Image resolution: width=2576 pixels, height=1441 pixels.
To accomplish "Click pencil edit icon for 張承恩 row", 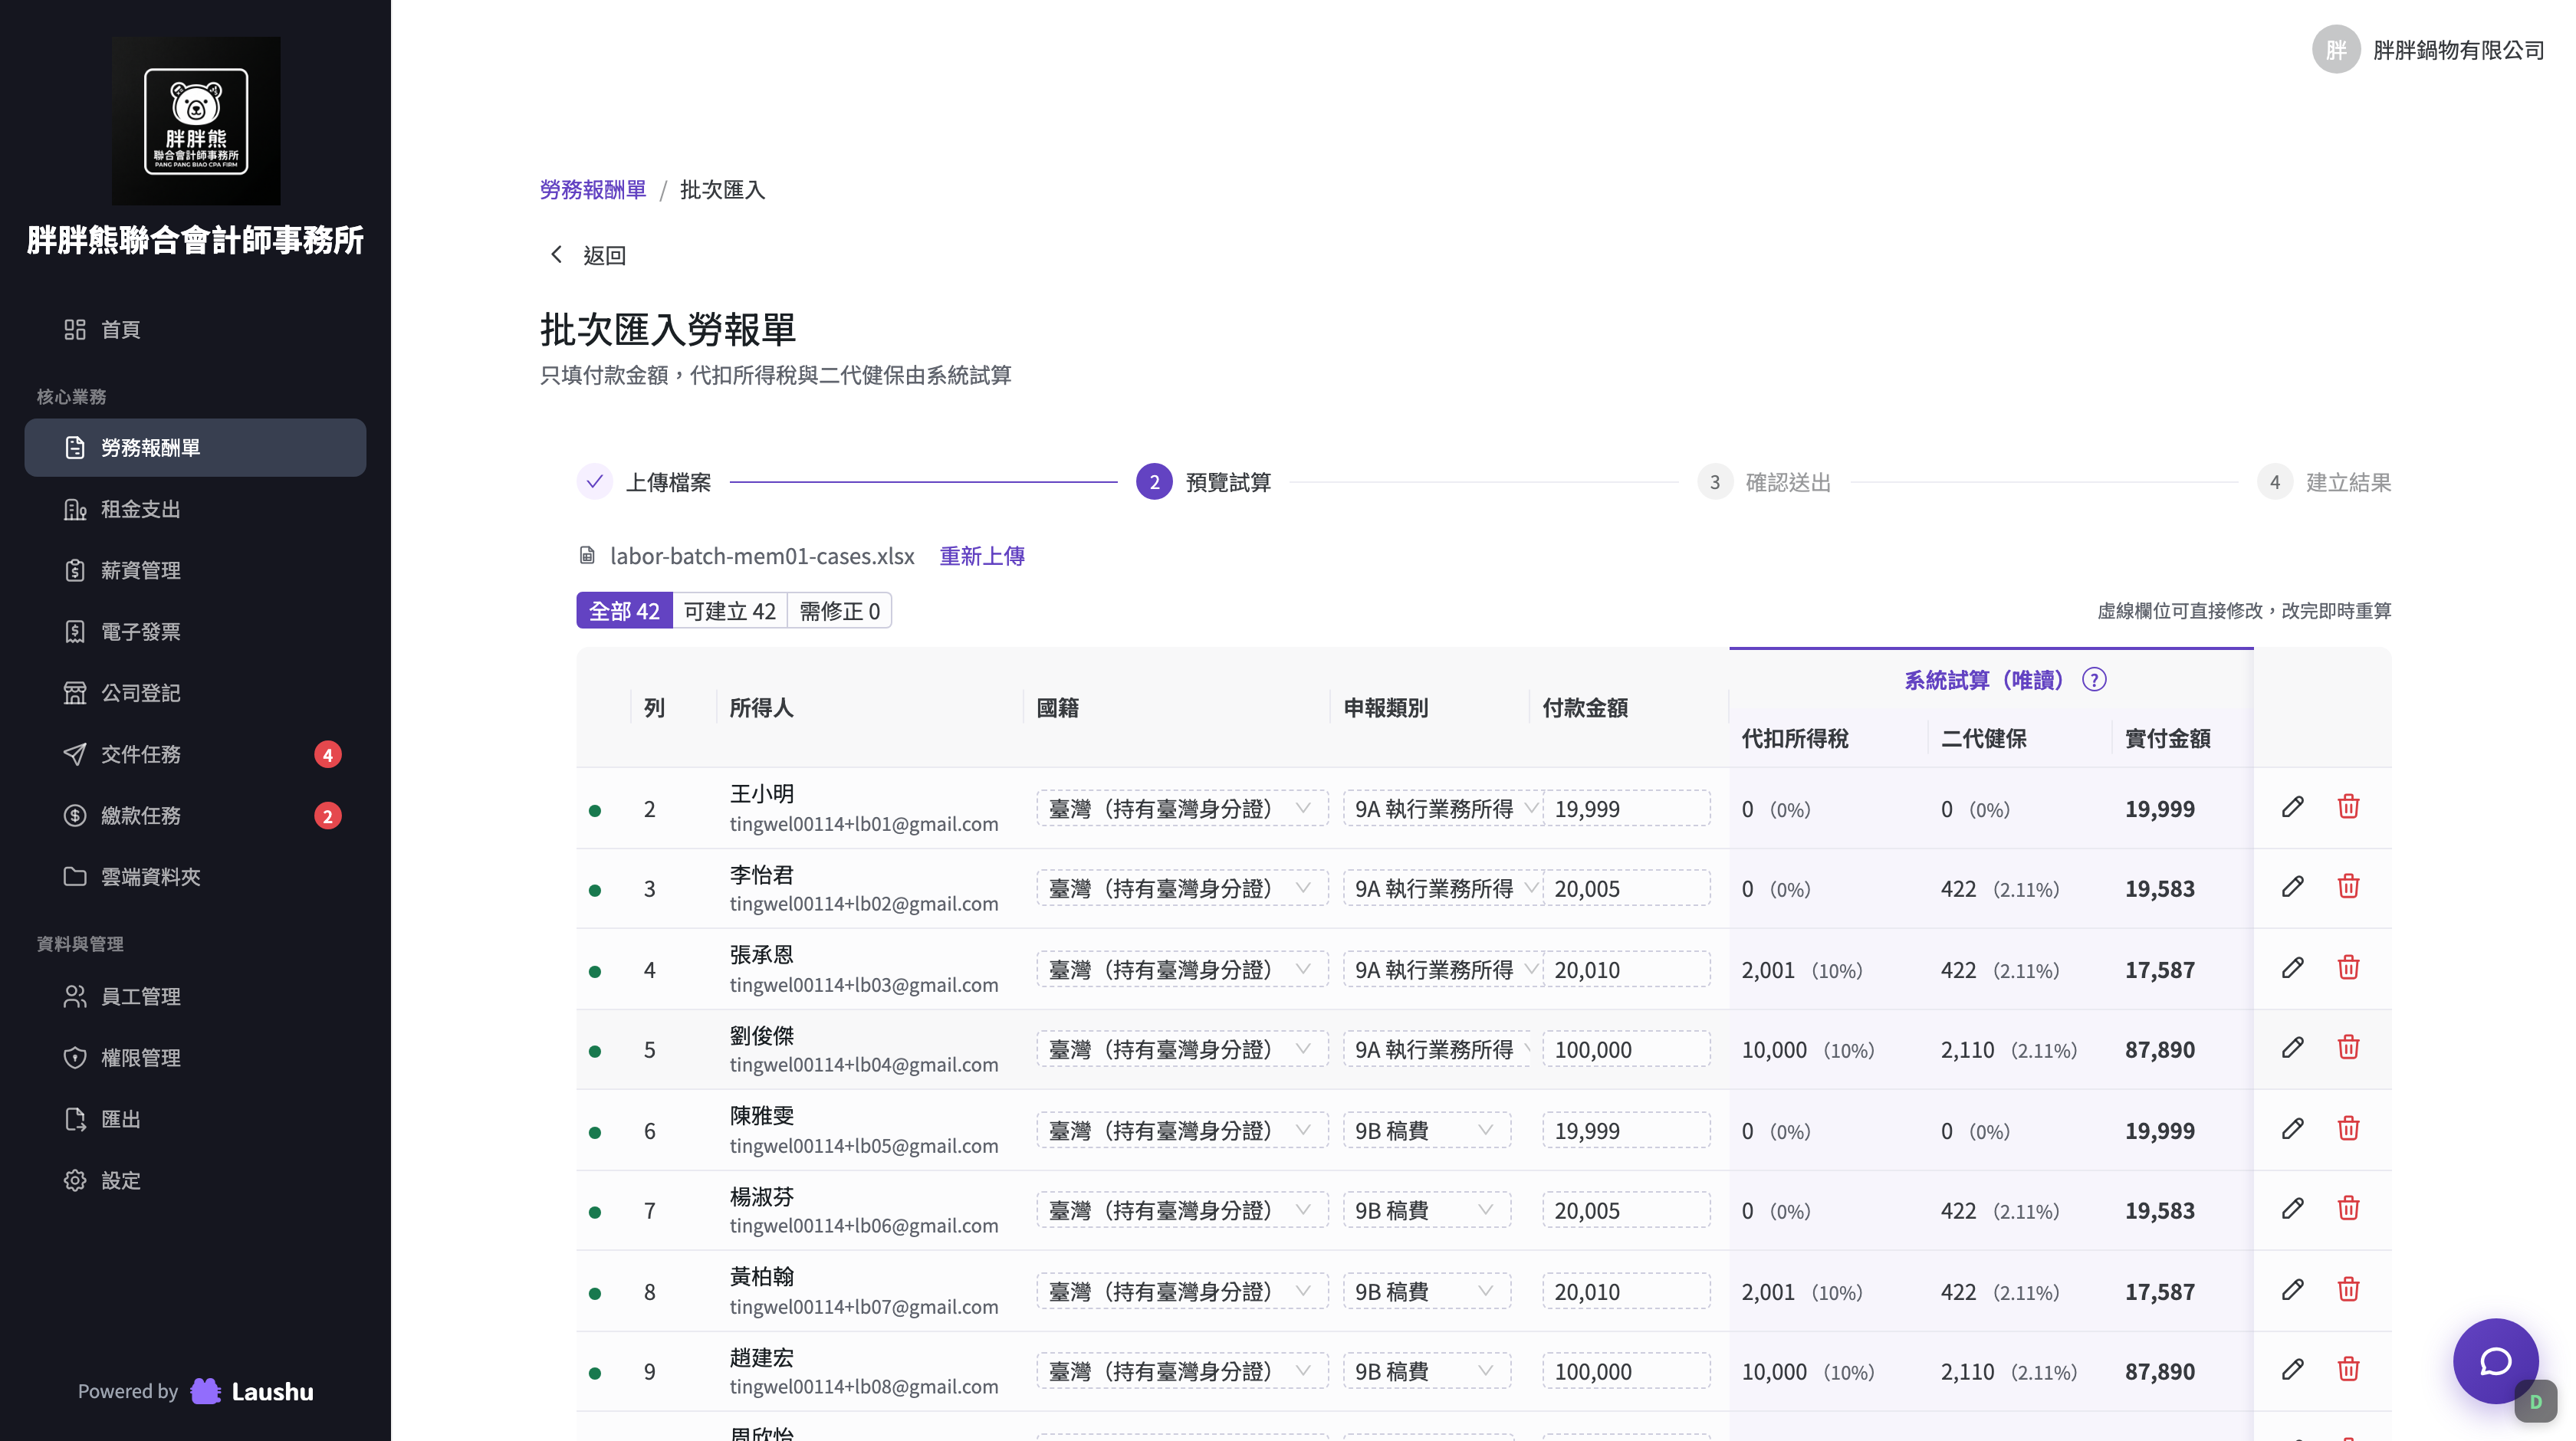I will tap(2292, 968).
